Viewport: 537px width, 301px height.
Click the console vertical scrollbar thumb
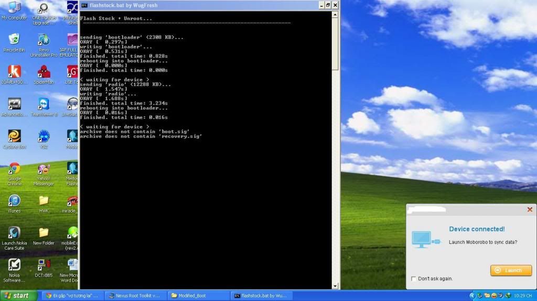335,44
